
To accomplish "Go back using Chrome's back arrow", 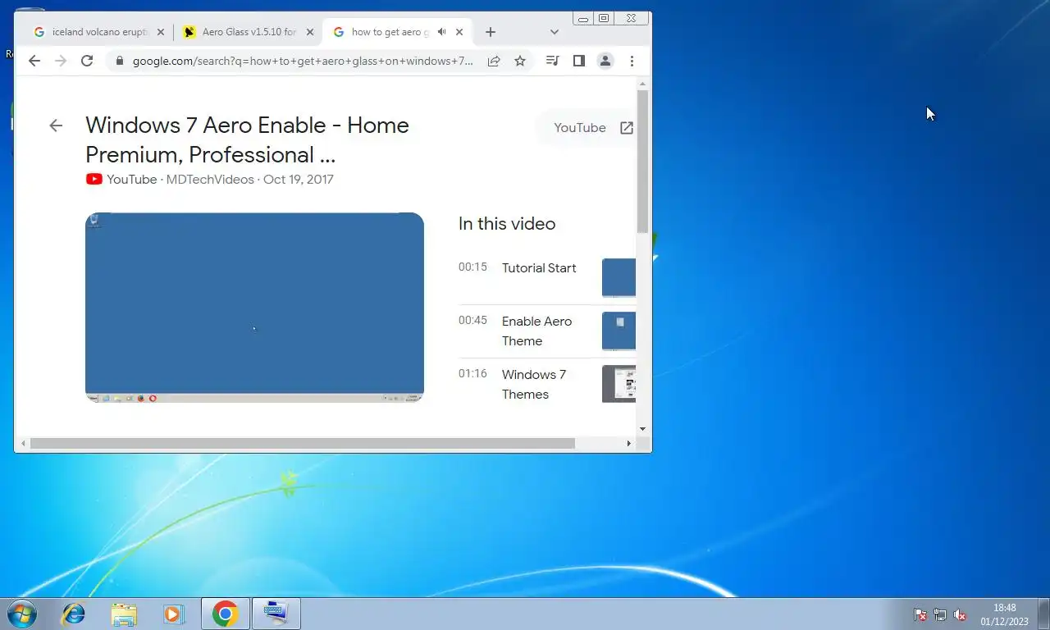I will click(x=34, y=61).
